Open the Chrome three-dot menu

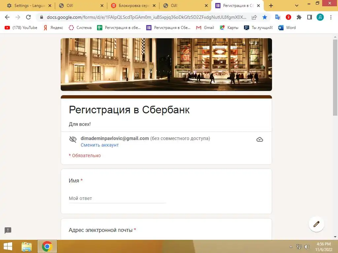coord(331,17)
